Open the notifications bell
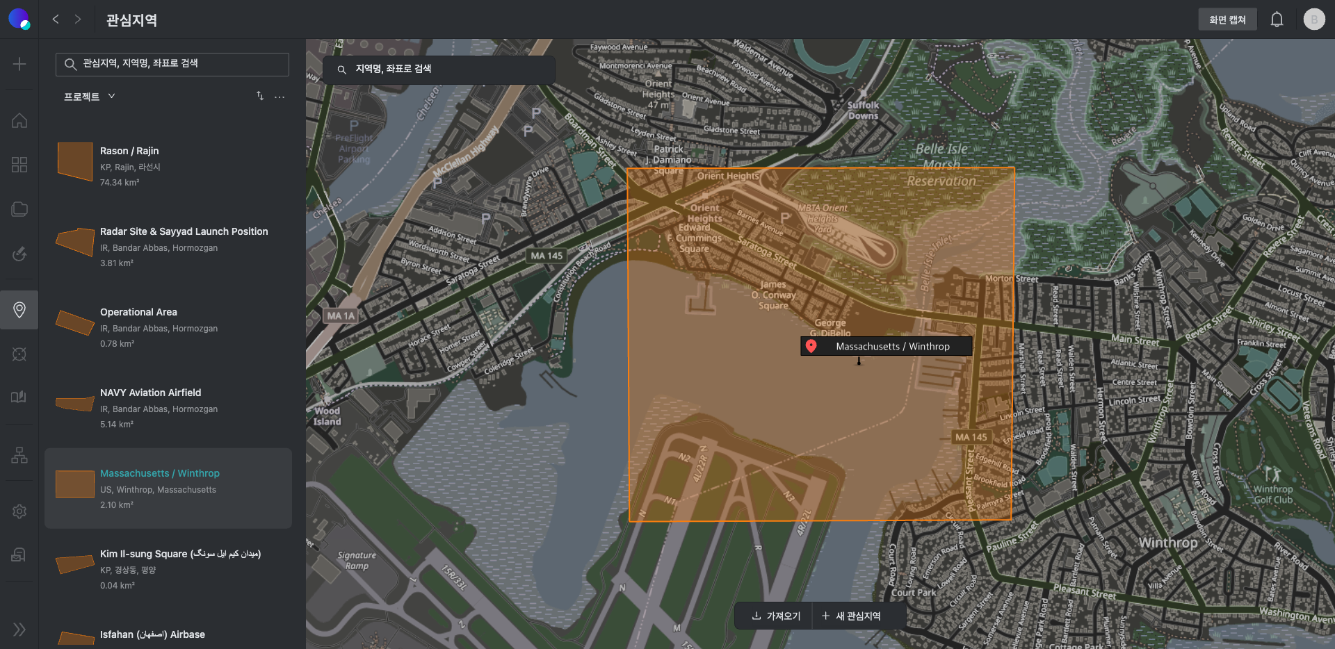1335x649 pixels. click(x=1277, y=19)
